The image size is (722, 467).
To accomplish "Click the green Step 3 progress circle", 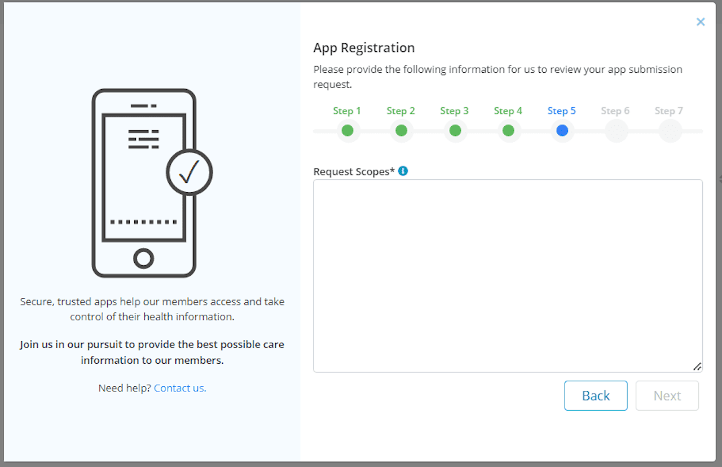I will pyautogui.click(x=455, y=130).
